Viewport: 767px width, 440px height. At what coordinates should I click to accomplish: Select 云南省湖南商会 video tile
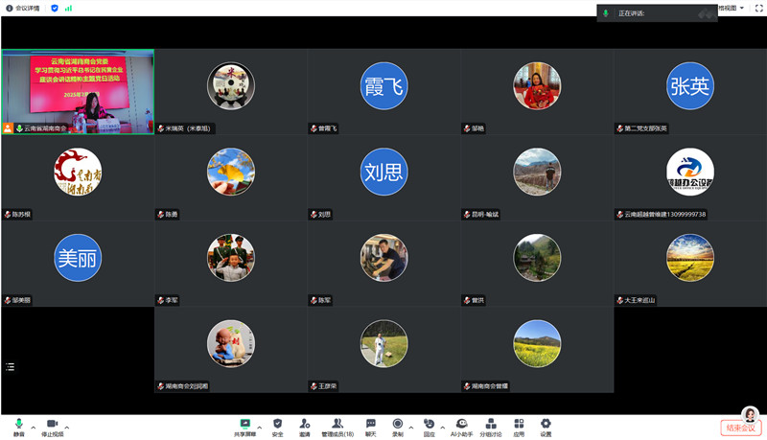[x=78, y=92]
